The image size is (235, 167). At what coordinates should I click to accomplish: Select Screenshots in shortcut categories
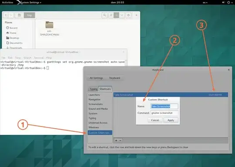point(95,104)
